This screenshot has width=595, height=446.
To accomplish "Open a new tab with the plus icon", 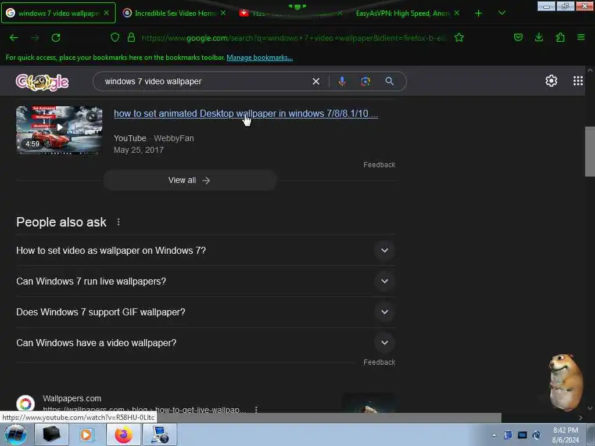I will tap(479, 13).
